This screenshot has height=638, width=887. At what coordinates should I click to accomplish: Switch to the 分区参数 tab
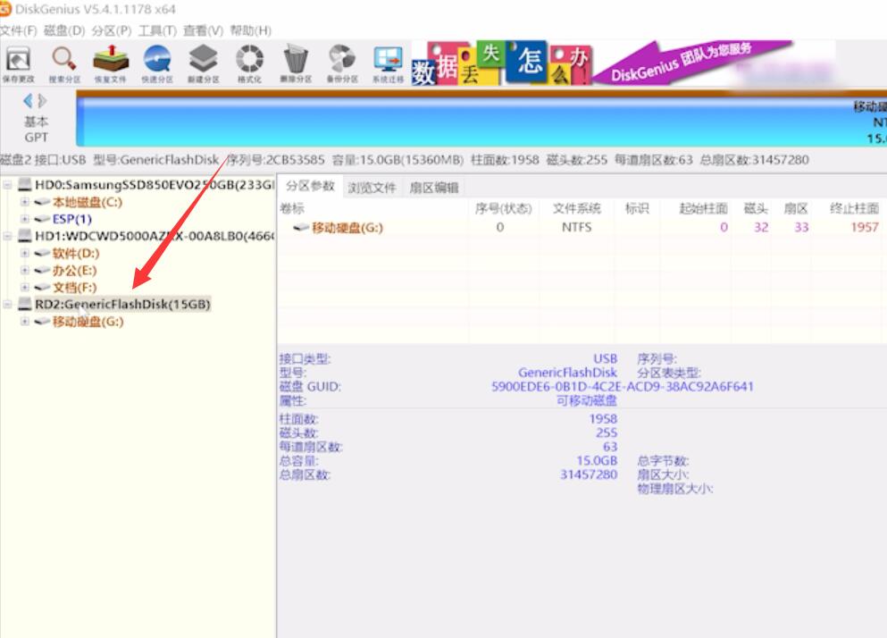310,186
